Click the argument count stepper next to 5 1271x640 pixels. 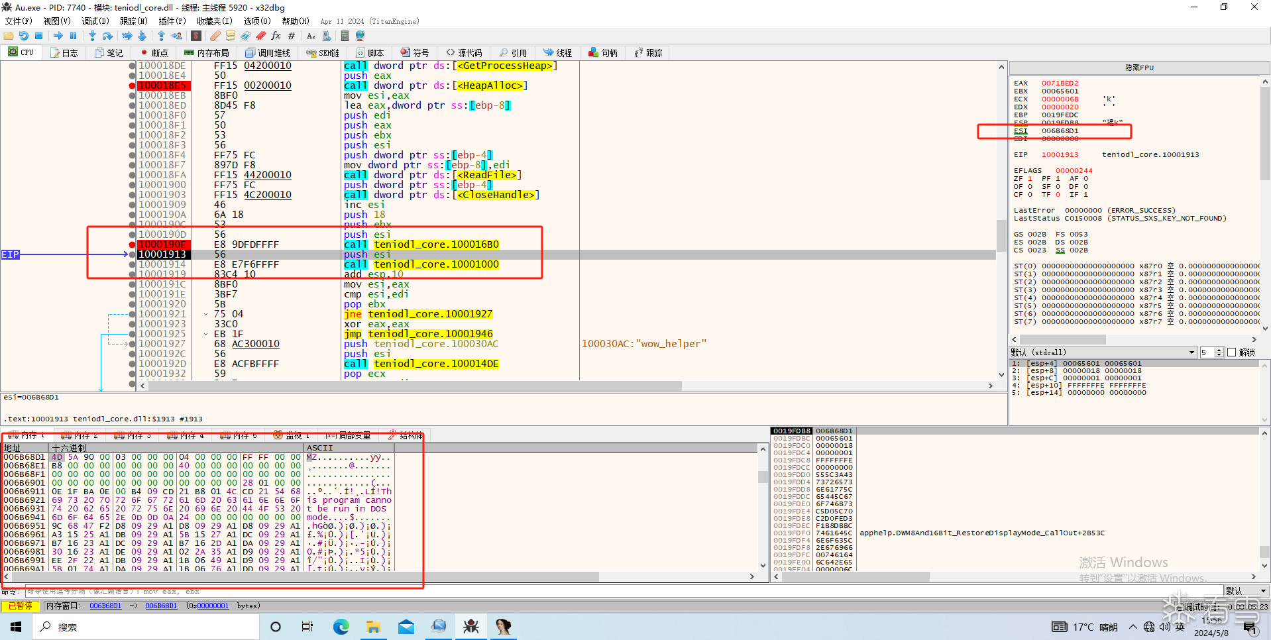click(1219, 352)
